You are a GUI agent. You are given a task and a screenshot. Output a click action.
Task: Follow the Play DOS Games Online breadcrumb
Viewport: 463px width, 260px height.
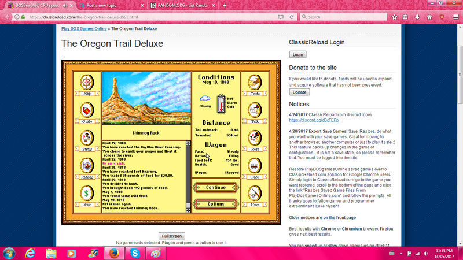pos(84,28)
